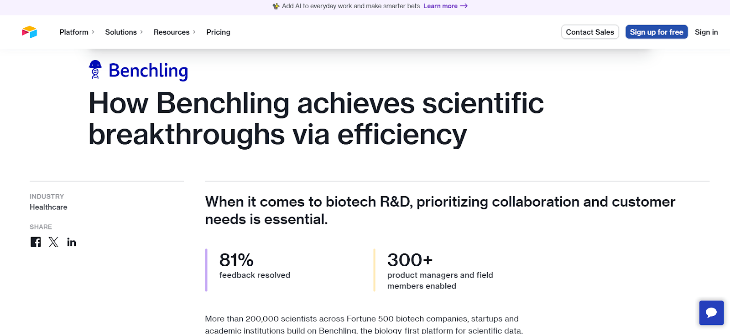730x334 pixels.
Task: Open the Learn more link in the banner
Action: (x=441, y=6)
